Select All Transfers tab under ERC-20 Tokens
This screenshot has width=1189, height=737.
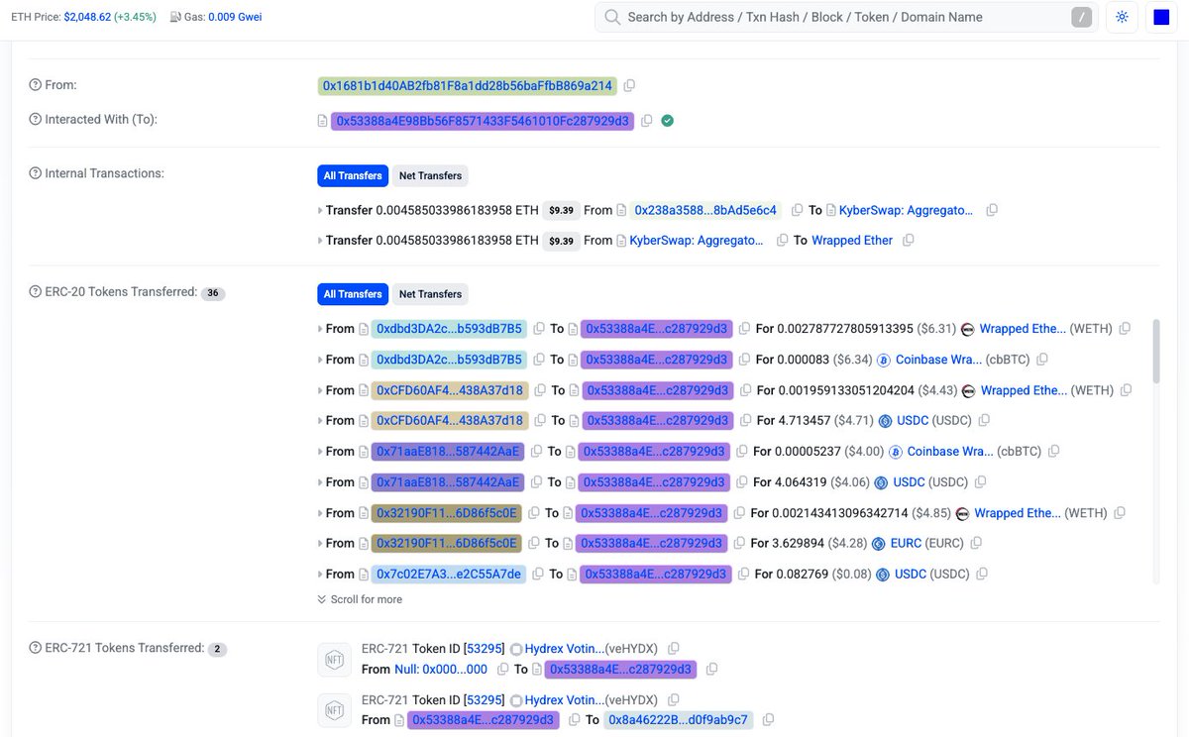pyautogui.click(x=353, y=294)
